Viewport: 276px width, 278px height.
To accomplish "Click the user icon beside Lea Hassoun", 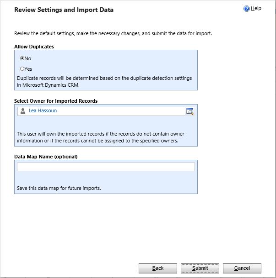I will click(23, 111).
